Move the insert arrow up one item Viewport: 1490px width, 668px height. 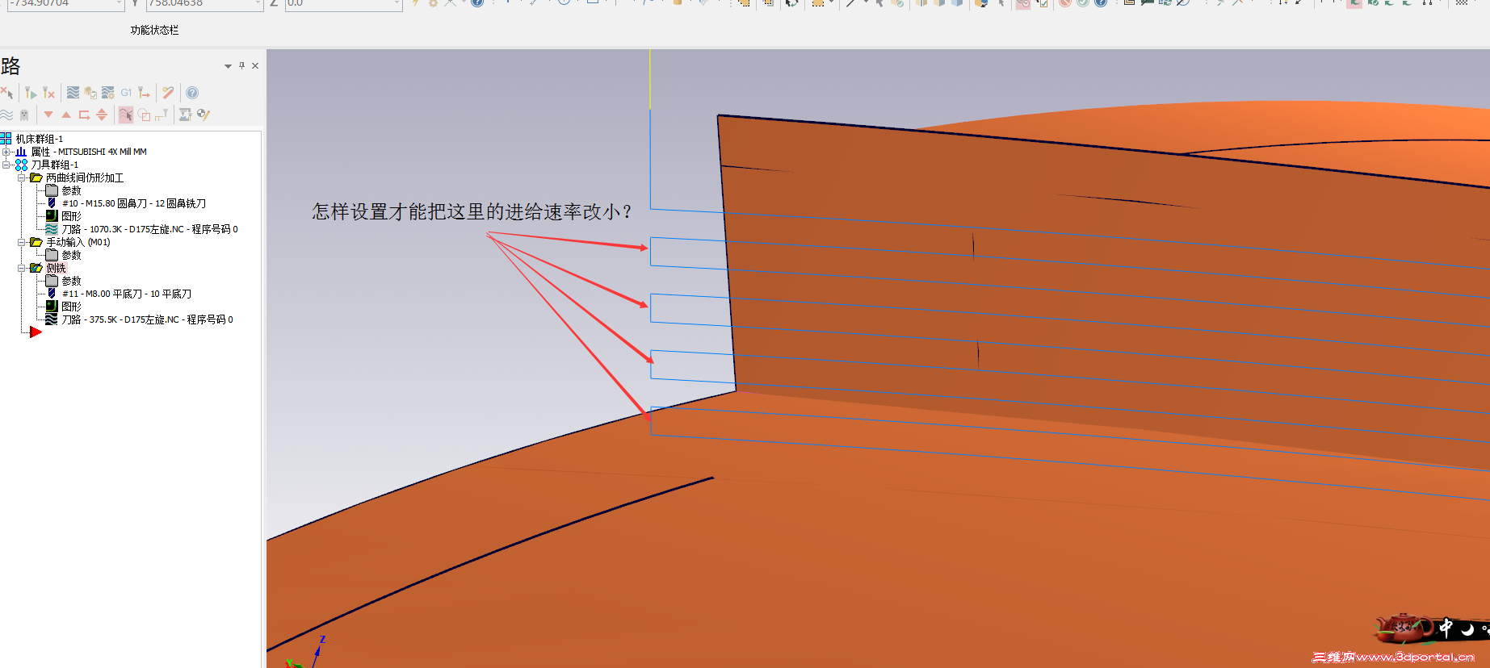[66, 115]
